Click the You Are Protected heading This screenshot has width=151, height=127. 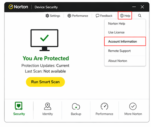[x=46, y=58]
